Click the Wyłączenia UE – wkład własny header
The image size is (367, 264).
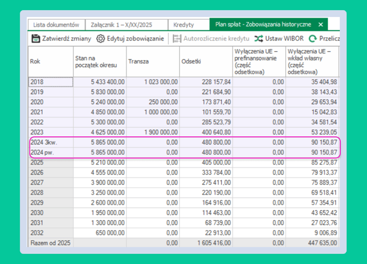[312, 61]
